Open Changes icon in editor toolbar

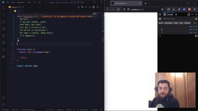coord(78,7)
